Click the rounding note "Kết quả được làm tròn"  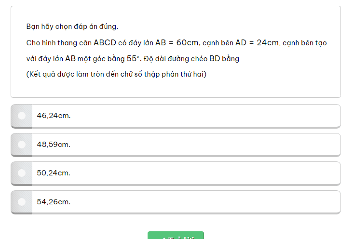pyautogui.click(x=116, y=74)
